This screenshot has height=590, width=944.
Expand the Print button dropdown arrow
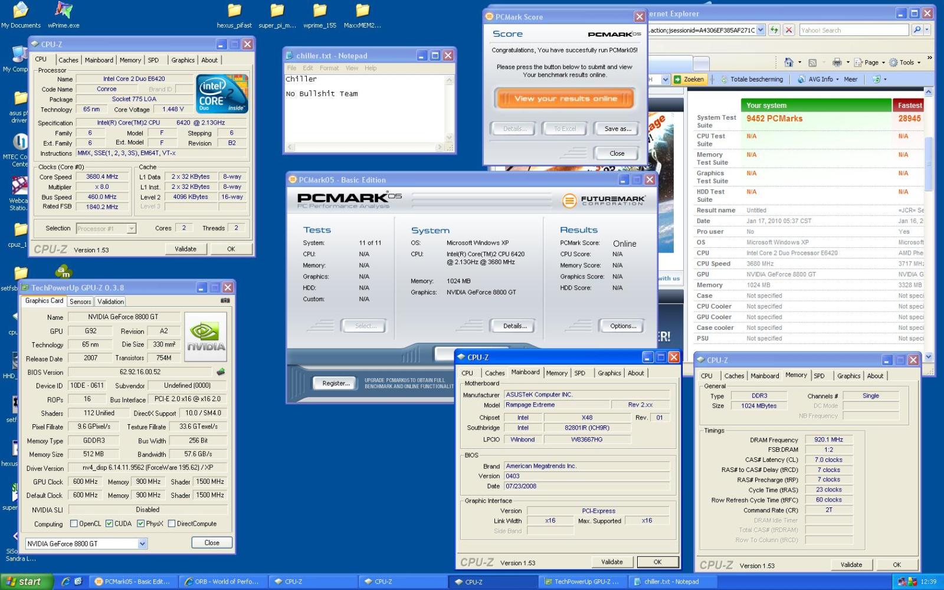pos(848,63)
